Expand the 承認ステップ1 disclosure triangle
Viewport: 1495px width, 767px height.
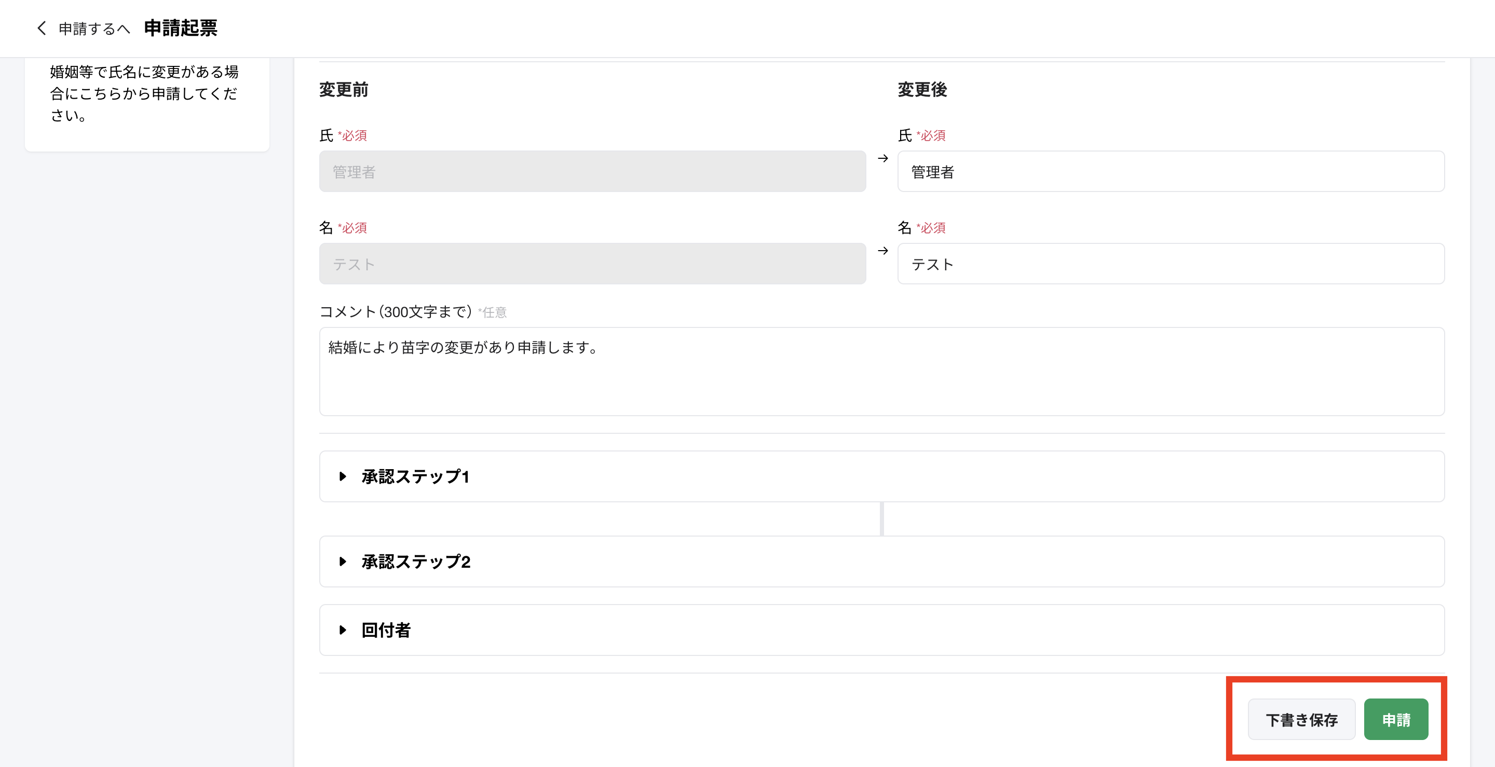point(343,476)
